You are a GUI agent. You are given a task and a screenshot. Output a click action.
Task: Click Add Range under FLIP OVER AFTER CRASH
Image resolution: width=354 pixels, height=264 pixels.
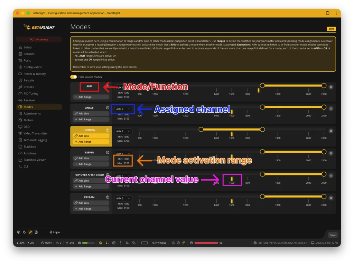click(x=91, y=186)
